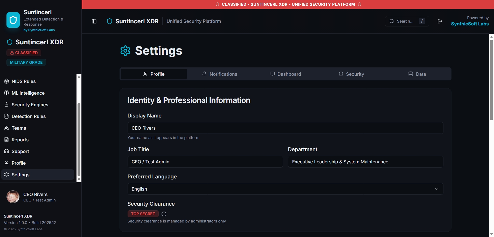The width and height of the screenshot is (494, 237).
Task: Click the logout icon in header
Action: 440,21
